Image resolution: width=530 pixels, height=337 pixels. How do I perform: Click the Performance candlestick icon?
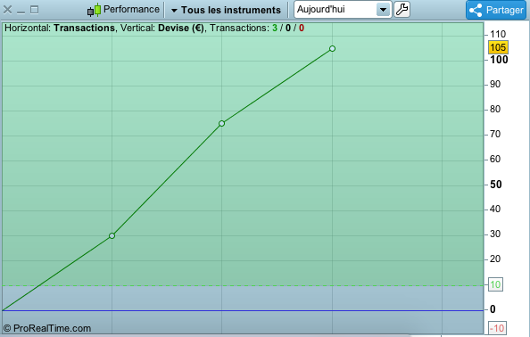pyautogui.click(x=94, y=10)
